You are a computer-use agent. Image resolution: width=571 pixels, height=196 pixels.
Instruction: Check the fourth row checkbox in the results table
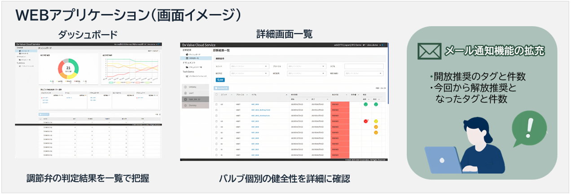click(x=217, y=121)
